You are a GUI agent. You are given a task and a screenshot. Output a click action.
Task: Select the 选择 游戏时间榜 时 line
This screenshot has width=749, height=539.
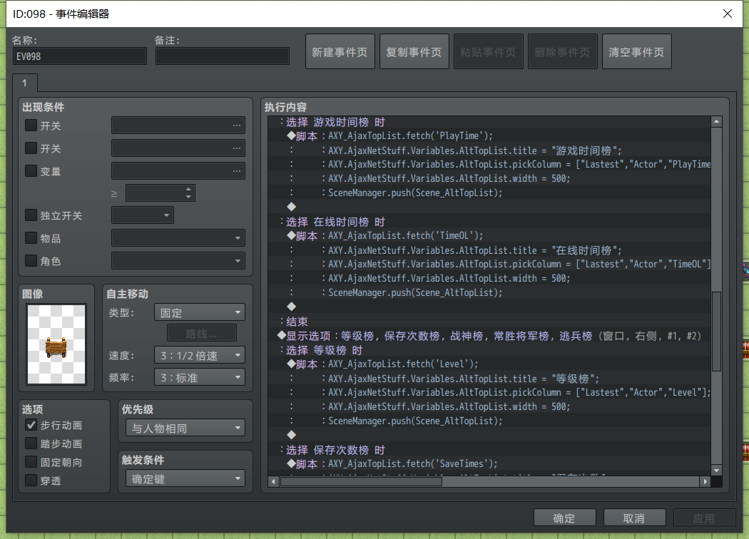point(489,122)
